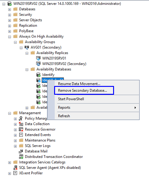Click the paused database icon beside the highlighted row
Viewport: 149px width, 181px height.
[38, 80]
